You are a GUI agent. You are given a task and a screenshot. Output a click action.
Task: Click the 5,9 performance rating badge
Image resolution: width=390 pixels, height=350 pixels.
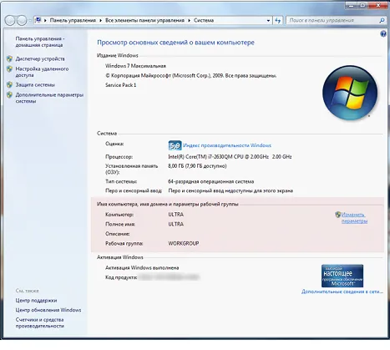pos(175,145)
